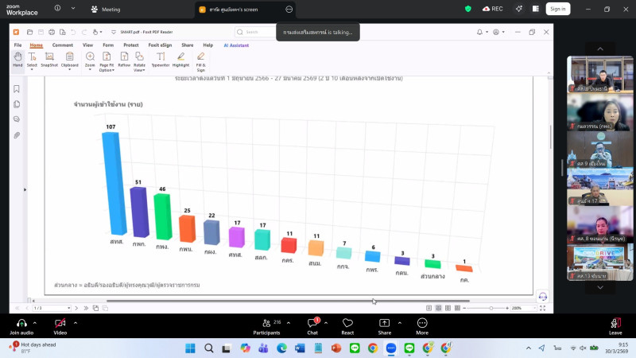Click the Zoom AI Companion sparkle icon
This screenshot has width=636, height=358.
(518, 9)
